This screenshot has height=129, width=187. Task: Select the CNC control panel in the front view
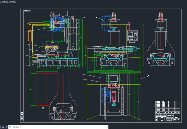(x=132, y=36)
